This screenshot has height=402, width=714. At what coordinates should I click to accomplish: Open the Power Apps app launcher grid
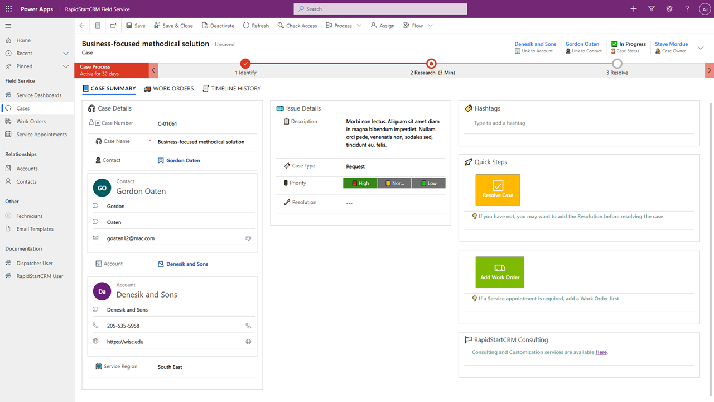(x=8, y=9)
